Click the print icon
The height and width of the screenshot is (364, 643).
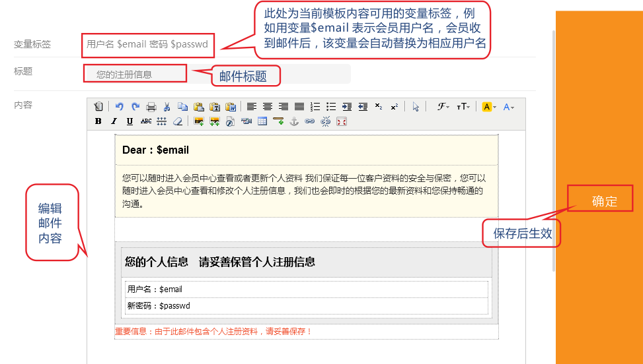[151, 107]
